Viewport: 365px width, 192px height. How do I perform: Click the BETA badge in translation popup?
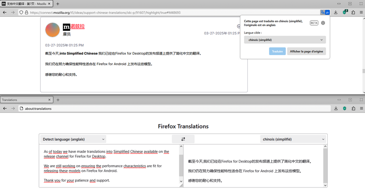(314, 23)
